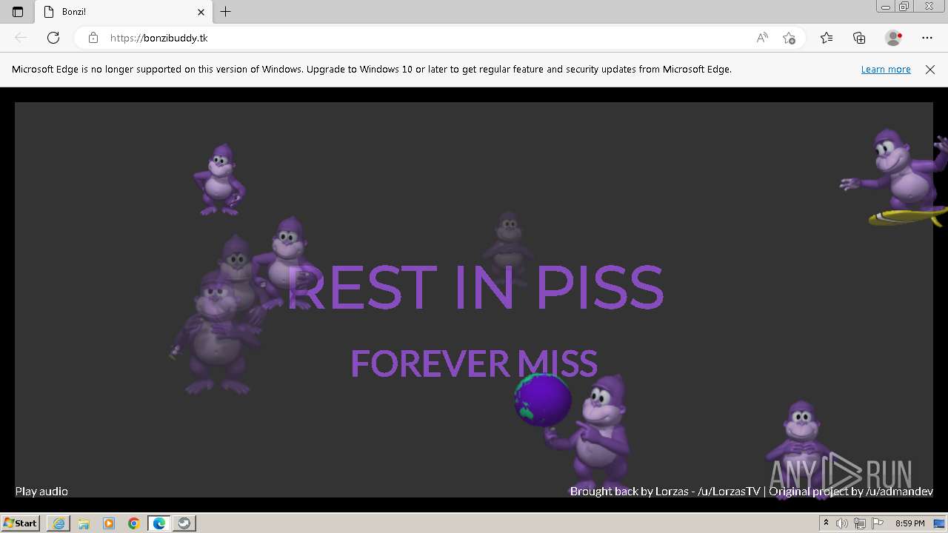This screenshot has height=533, width=948.
Task: Dismiss the Edge unsupported notification bar
Action: point(930,70)
